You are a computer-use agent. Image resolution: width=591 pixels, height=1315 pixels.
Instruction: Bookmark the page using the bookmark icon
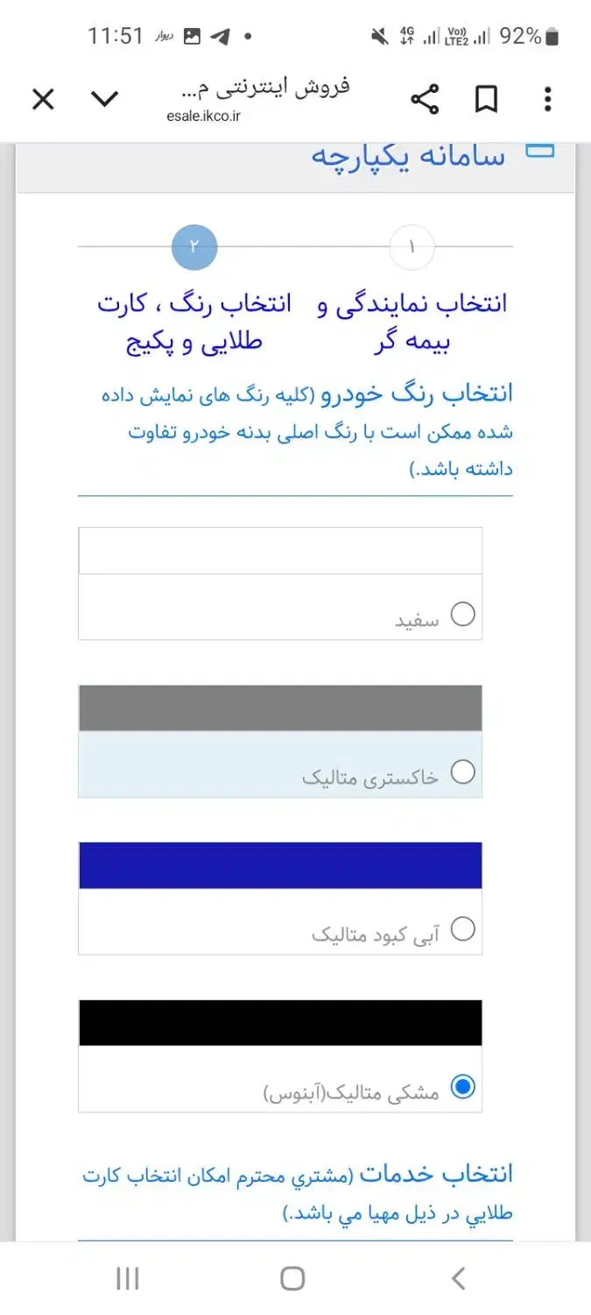click(486, 99)
